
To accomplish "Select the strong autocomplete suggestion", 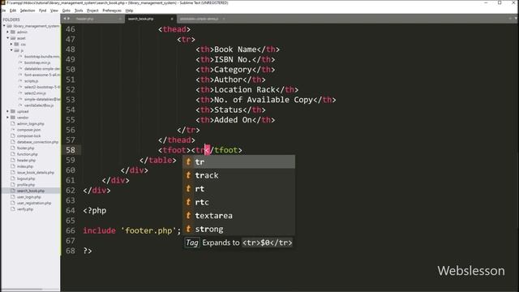I will point(238,229).
